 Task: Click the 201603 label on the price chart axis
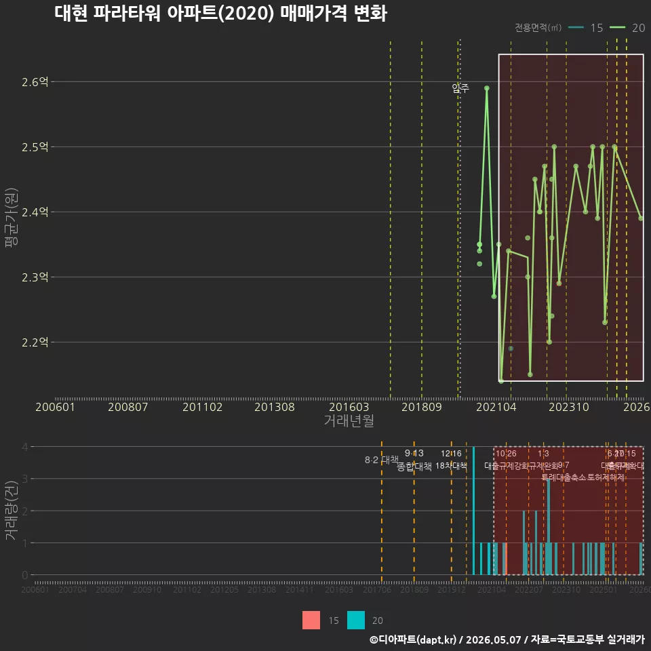[x=349, y=407]
